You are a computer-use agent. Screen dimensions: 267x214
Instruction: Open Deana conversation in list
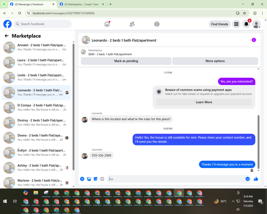click(x=36, y=137)
